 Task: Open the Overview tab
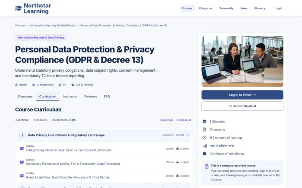tap(25, 97)
